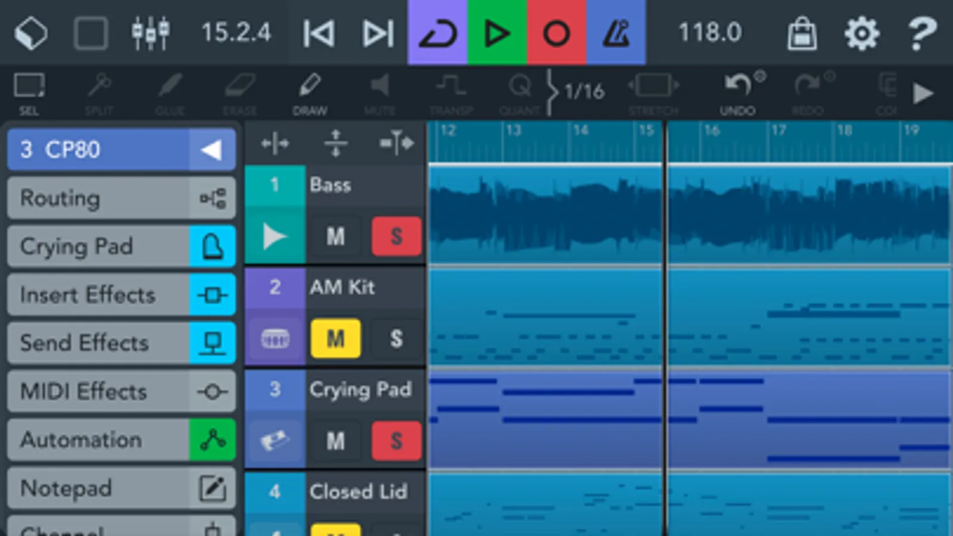
Task: Solo the AM Kit track
Action: (x=396, y=338)
